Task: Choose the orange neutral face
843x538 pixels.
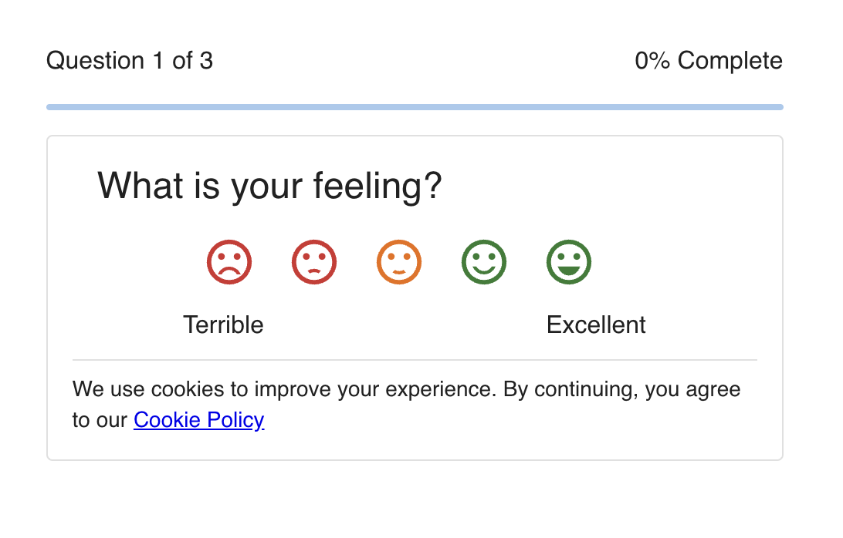Action: click(x=399, y=262)
